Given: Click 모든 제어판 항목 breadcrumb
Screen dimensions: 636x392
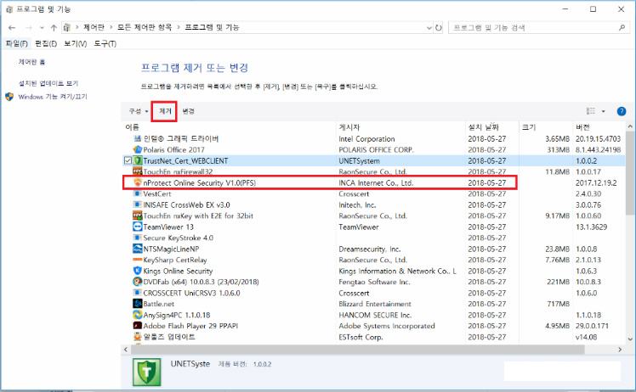Looking at the screenshot, I should pyautogui.click(x=145, y=27).
